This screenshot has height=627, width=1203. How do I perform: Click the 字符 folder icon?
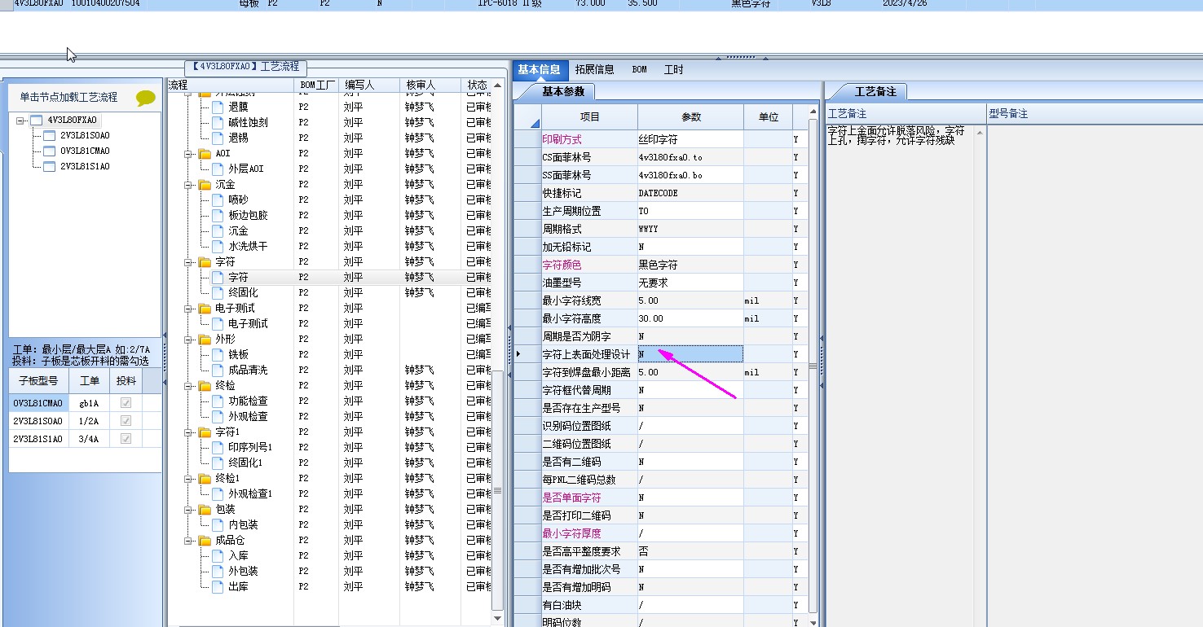[205, 262]
